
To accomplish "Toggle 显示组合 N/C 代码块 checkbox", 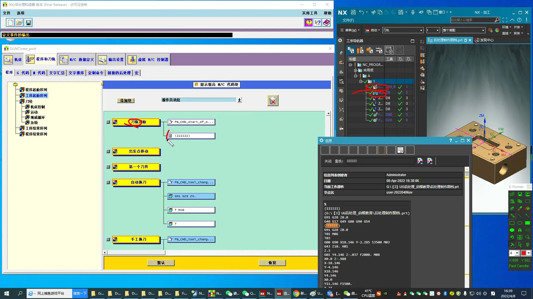I will click(197, 85).
